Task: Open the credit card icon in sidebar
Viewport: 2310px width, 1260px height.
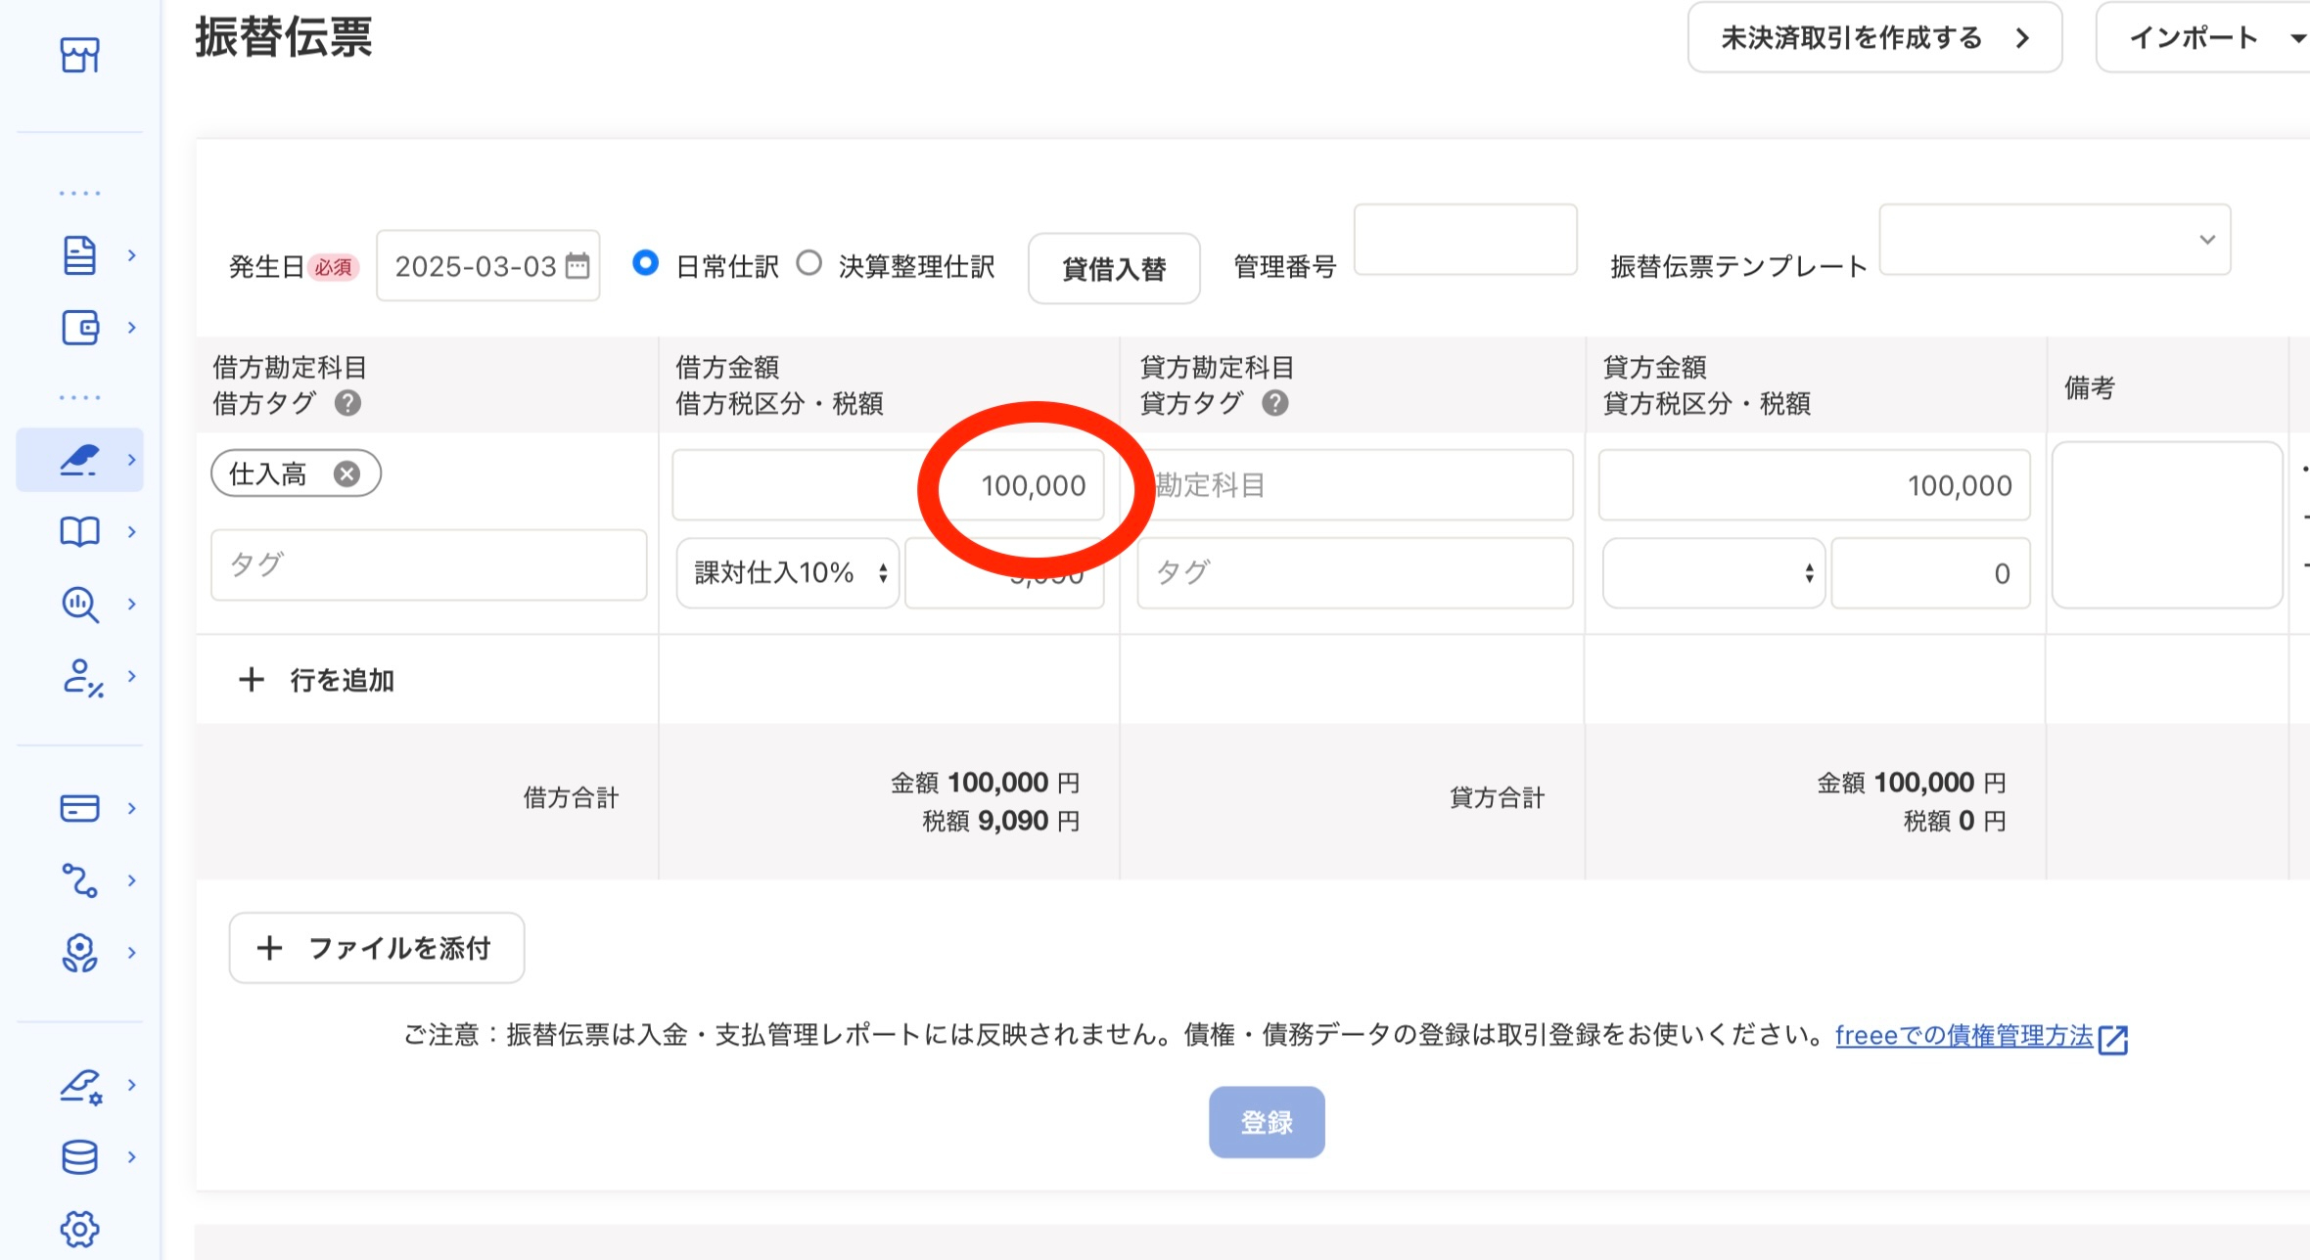Action: click(x=79, y=808)
